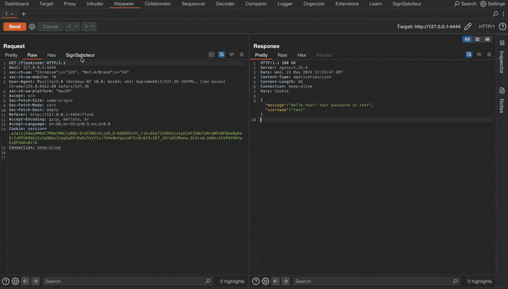Close Repeater tab 1
Screen dimensions: 508x289
tap(12, 14)
